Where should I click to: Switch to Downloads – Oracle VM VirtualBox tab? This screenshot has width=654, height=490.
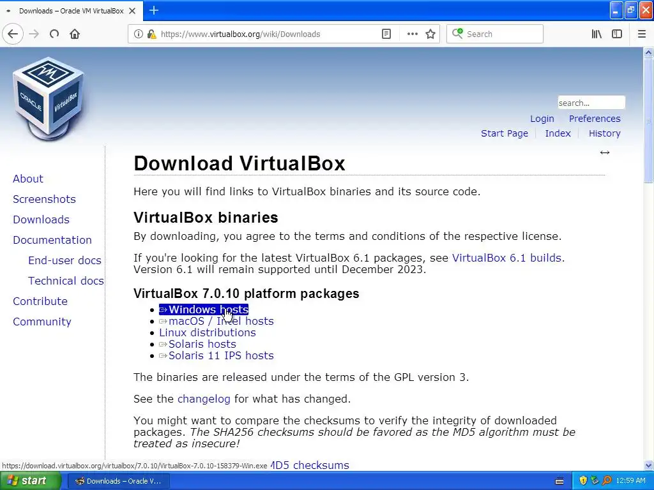(x=71, y=11)
